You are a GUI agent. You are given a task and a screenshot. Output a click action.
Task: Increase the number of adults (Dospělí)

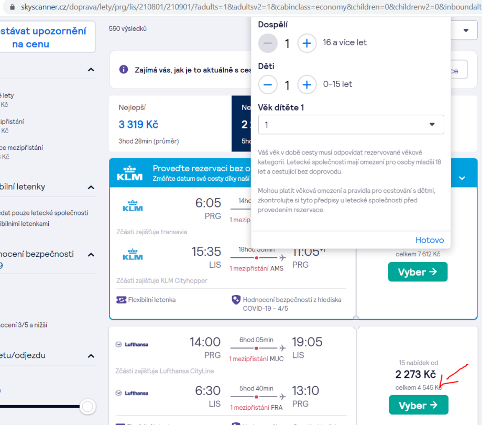[307, 43]
